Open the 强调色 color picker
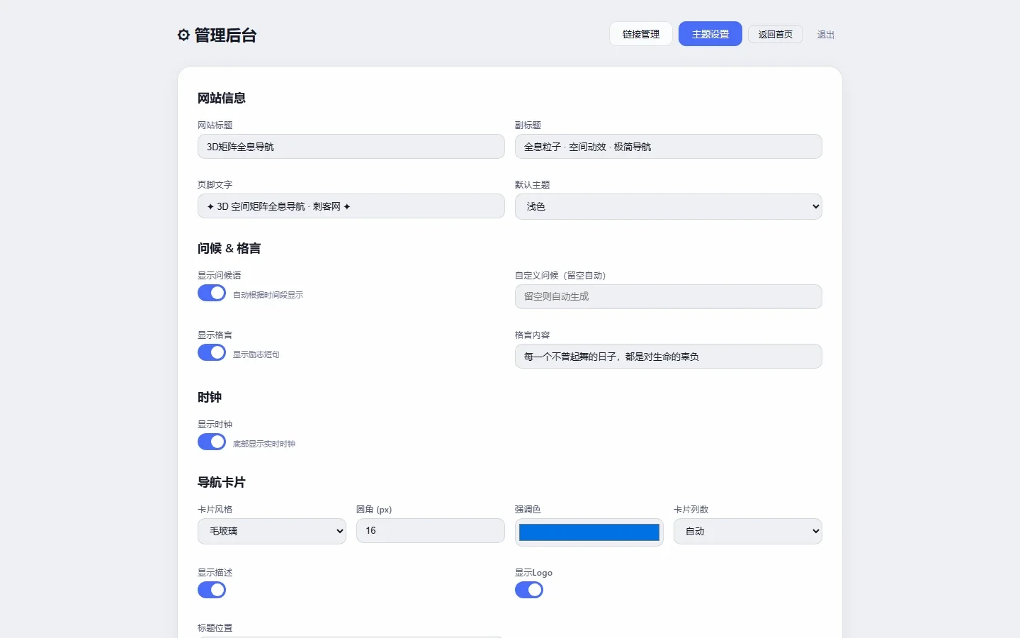 point(589,532)
